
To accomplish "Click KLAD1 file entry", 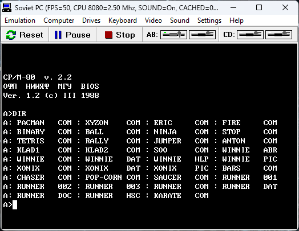I will (28, 150).
